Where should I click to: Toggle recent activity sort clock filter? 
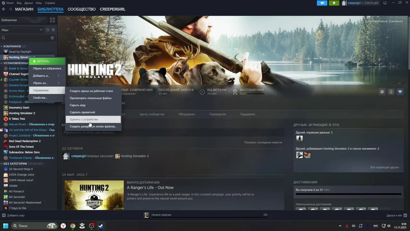(48, 30)
